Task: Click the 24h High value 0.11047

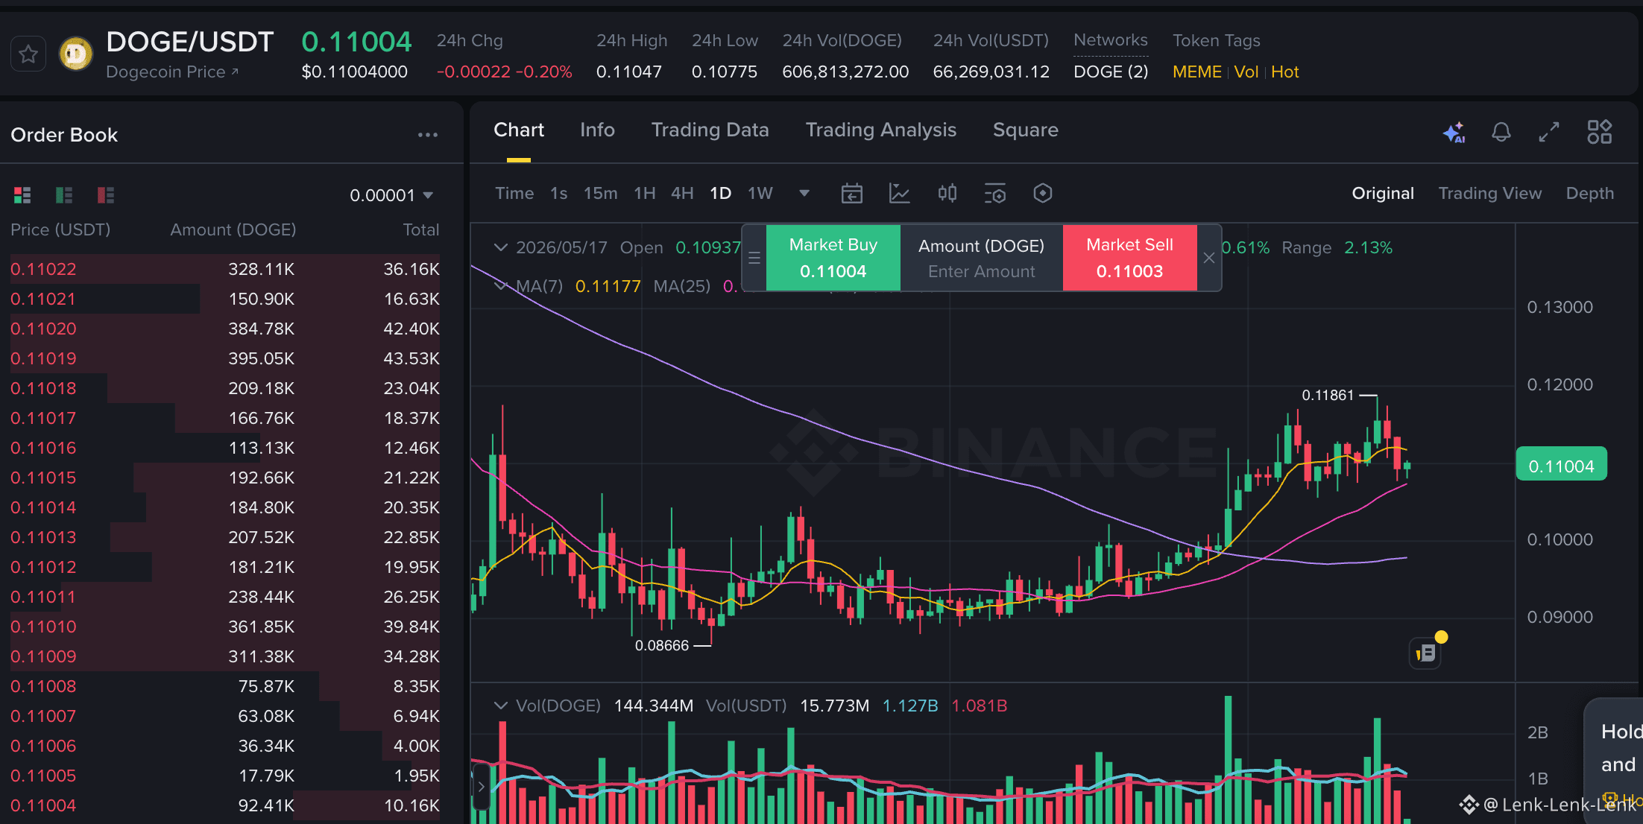Action: pos(629,72)
